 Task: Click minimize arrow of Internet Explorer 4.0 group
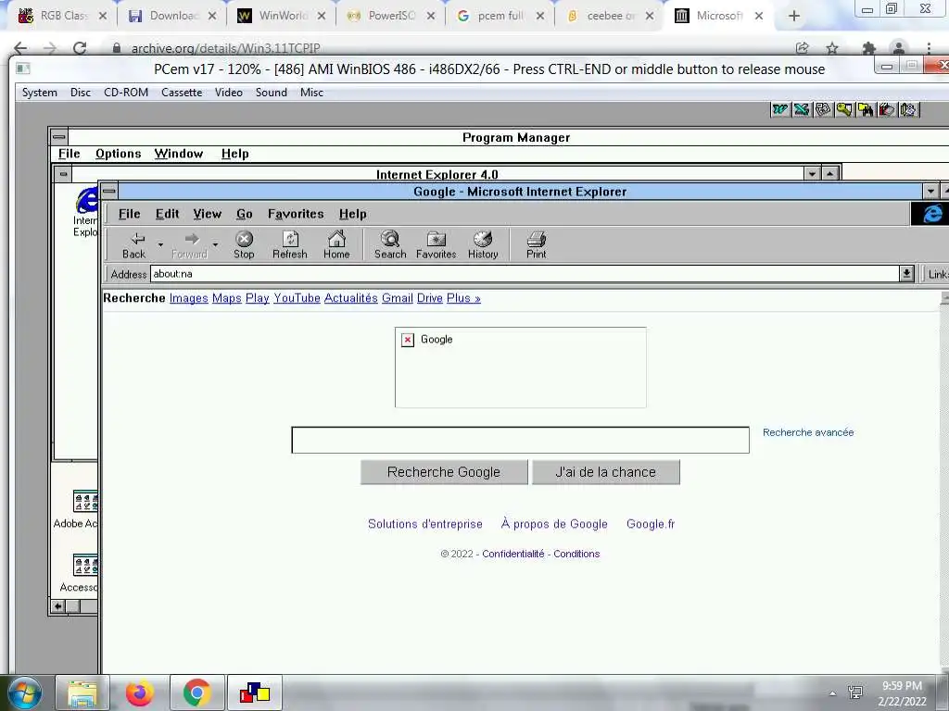(x=812, y=174)
